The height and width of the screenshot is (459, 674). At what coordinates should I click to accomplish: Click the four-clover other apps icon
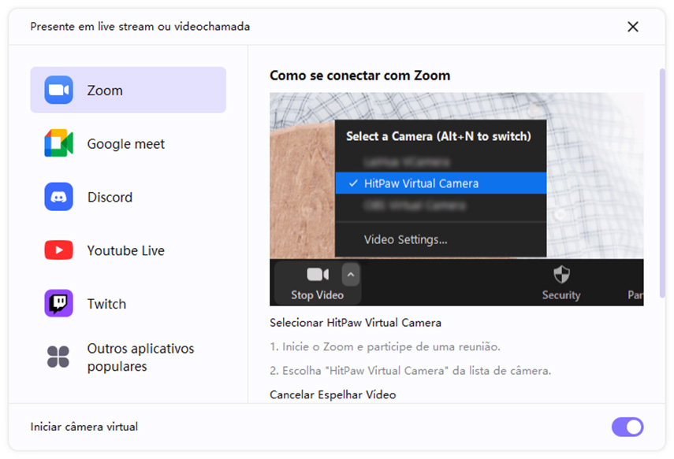pyautogui.click(x=58, y=357)
